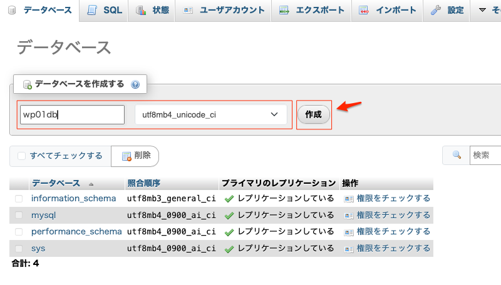Click the 照合順序 column header

point(143,183)
